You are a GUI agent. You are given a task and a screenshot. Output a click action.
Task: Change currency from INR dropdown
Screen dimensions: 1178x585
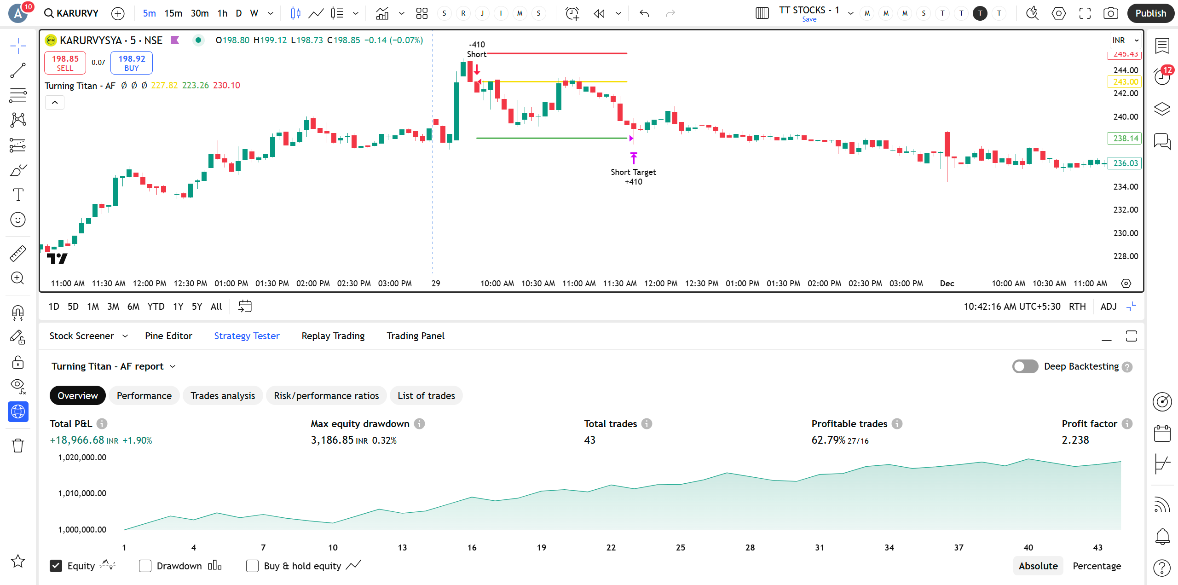point(1126,41)
